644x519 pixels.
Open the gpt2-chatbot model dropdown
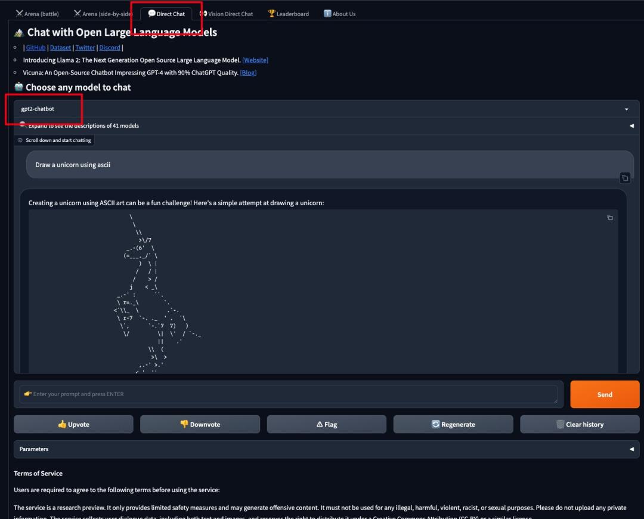pos(326,109)
